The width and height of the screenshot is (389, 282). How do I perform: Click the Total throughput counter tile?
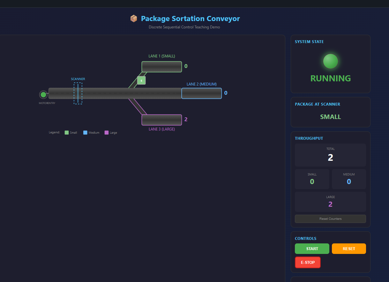click(330, 155)
